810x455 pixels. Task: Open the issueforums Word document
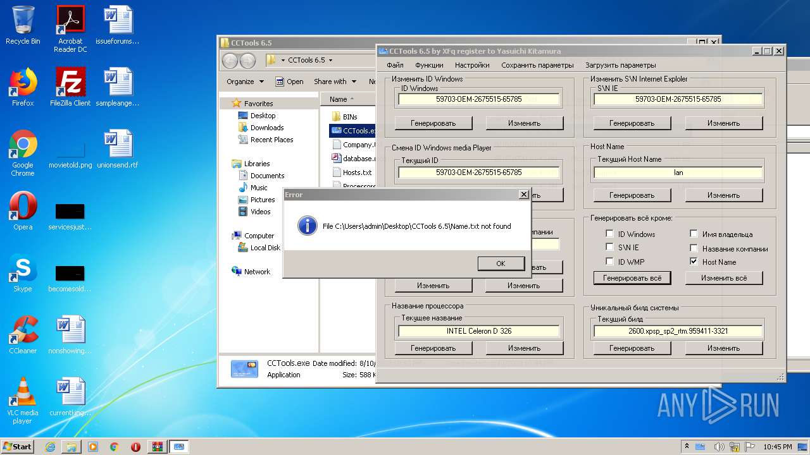[118, 25]
